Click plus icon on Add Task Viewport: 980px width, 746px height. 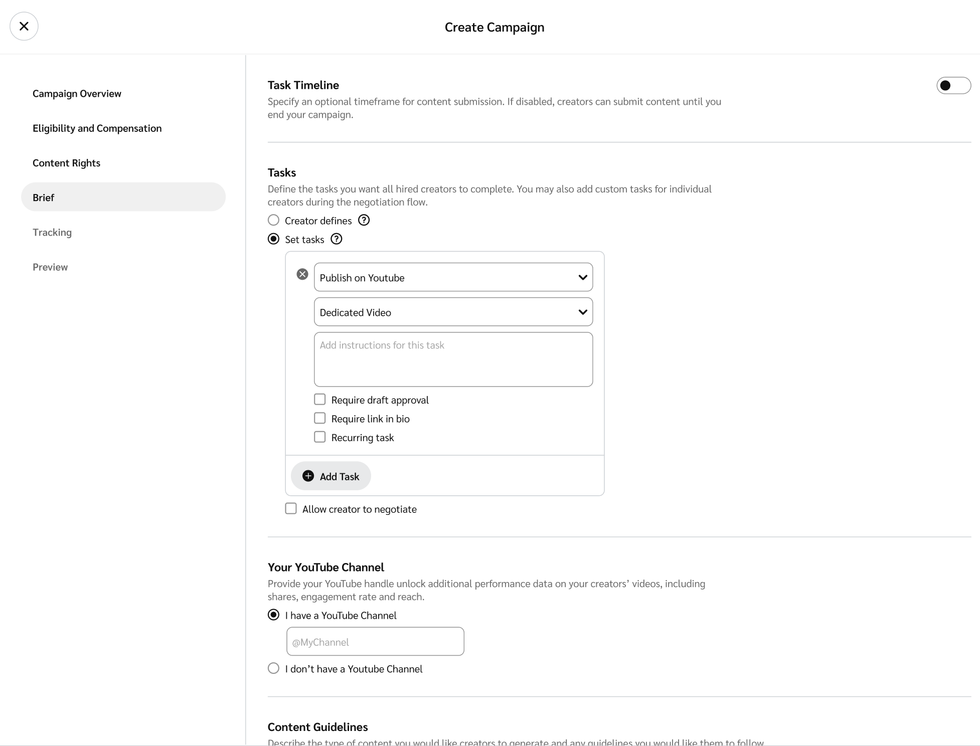point(308,476)
